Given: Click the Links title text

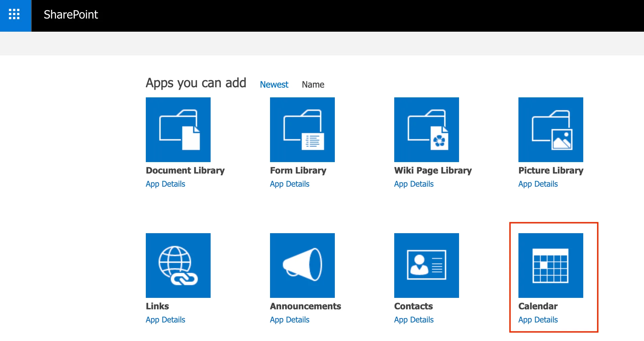Looking at the screenshot, I should coord(157,306).
